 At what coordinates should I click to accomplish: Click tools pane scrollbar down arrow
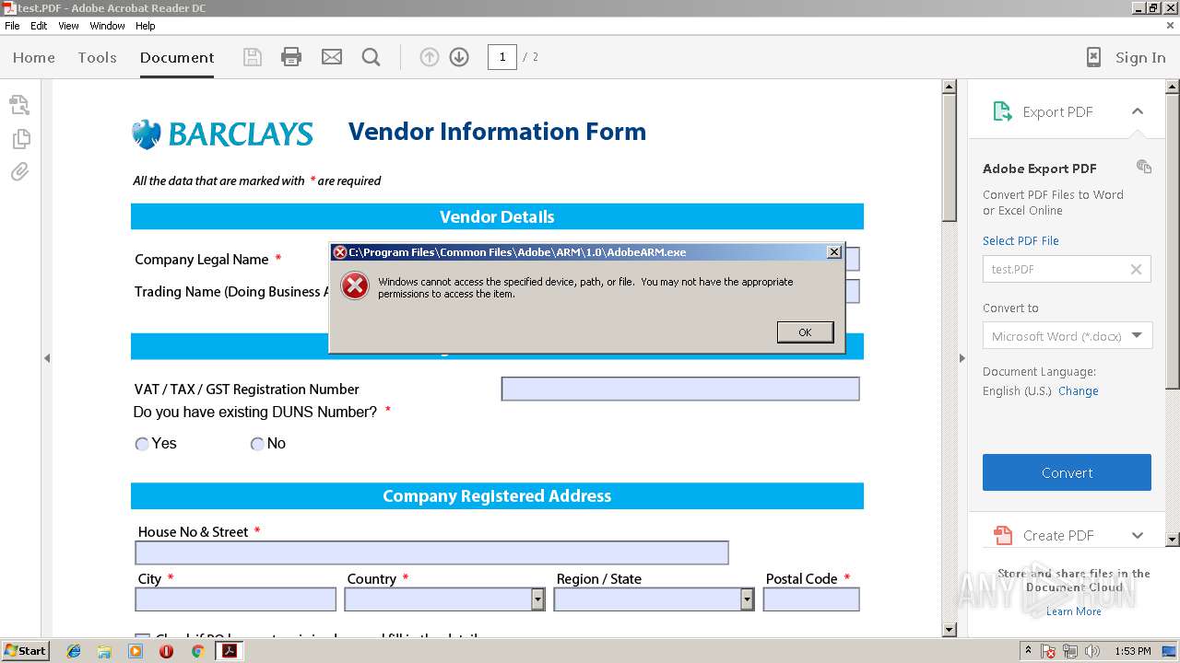pos(1173,539)
